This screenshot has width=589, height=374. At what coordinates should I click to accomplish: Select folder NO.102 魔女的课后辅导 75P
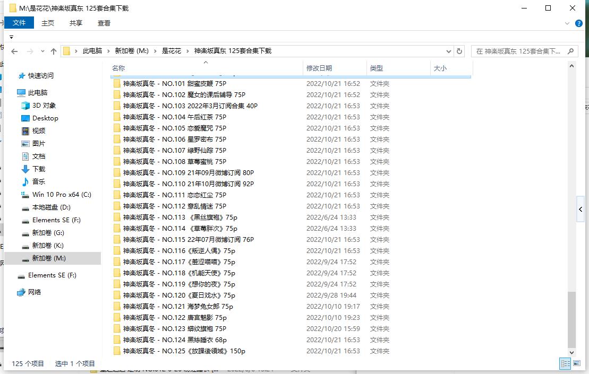click(184, 95)
